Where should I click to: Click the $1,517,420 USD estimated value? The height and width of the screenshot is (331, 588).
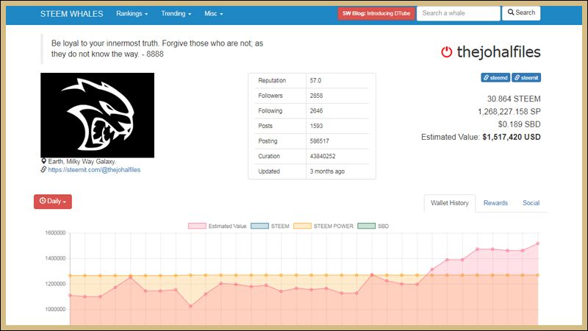click(512, 137)
